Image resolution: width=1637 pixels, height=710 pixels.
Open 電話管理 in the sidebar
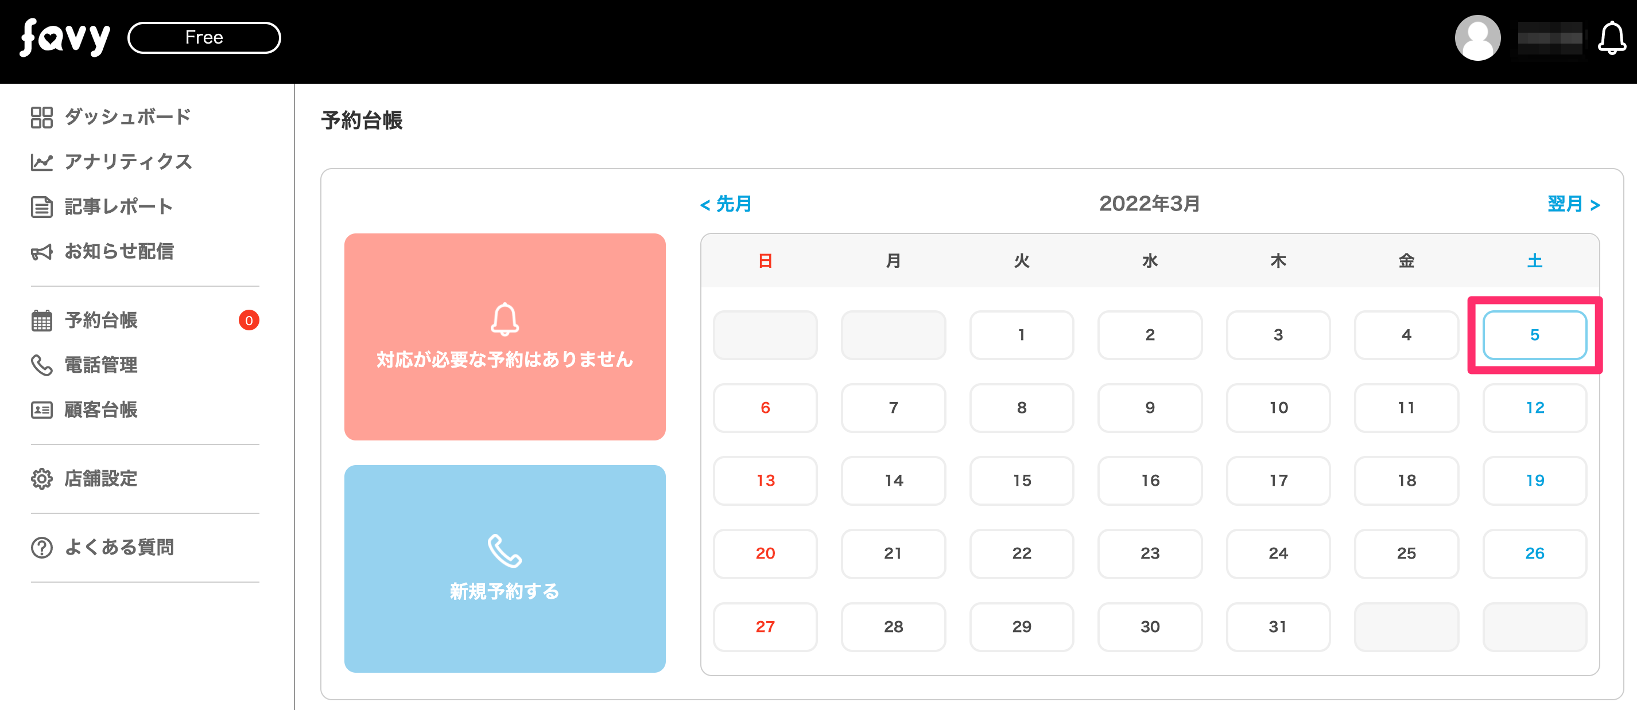(100, 365)
